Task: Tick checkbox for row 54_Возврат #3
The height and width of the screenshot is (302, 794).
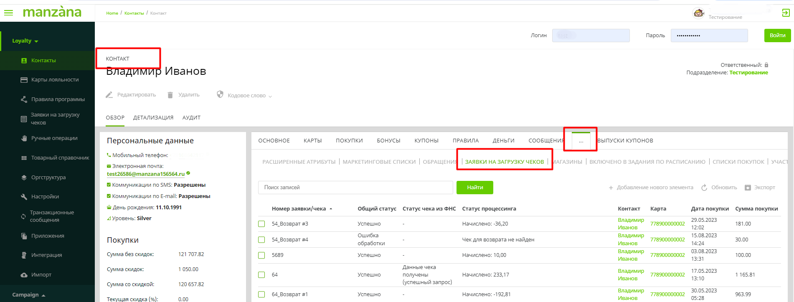Action: (261, 224)
